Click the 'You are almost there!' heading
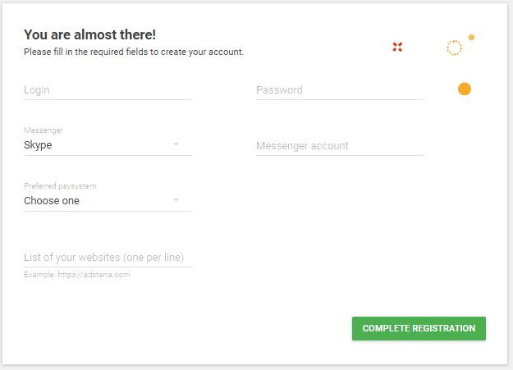This screenshot has height=370, width=513. pos(89,34)
